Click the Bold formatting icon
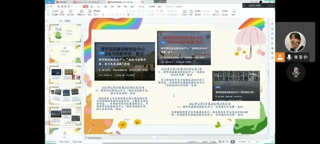 pos(103,14)
